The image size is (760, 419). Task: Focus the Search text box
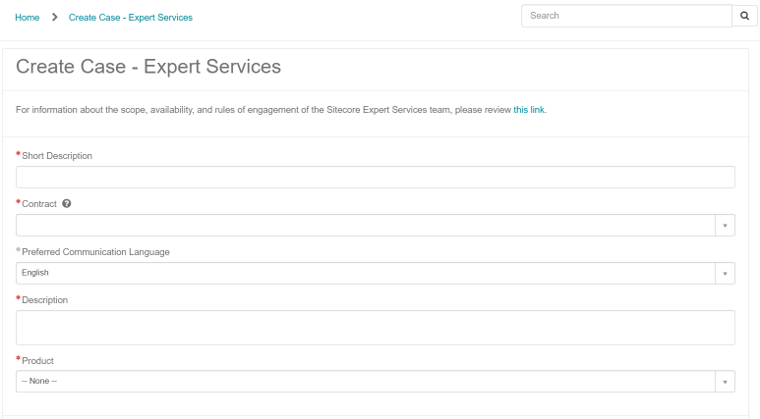click(626, 16)
